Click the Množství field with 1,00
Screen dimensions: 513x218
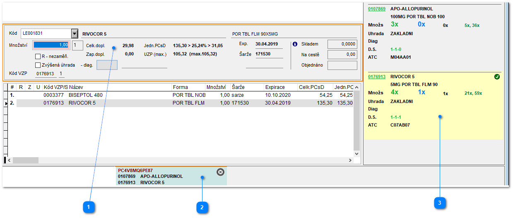51,45
